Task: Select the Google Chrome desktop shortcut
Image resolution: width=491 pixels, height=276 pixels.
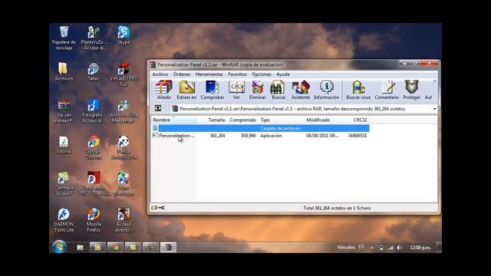Action: coord(94,148)
